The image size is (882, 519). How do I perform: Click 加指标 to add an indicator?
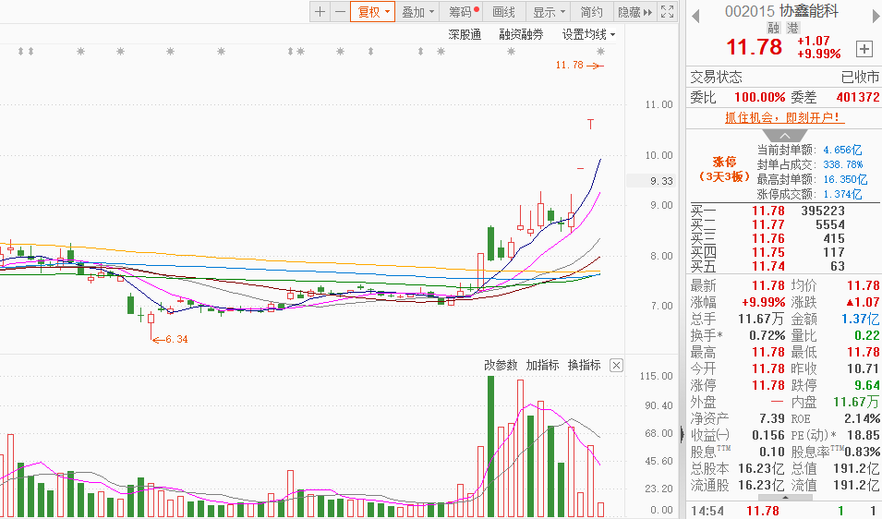click(x=542, y=365)
